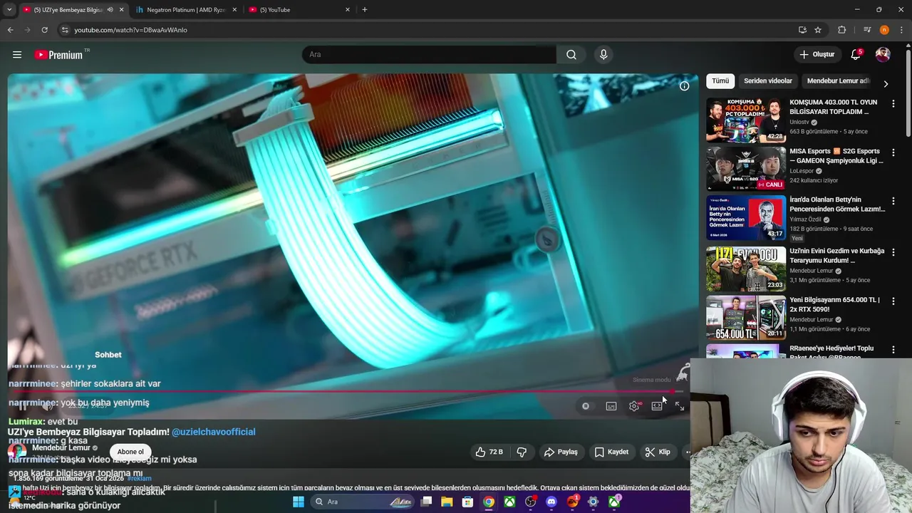Viewport: 912px width, 513px height.
Task: Open the Yılmaz Özdil channel name
Action: pyautogui.click(x=805, y=219)
